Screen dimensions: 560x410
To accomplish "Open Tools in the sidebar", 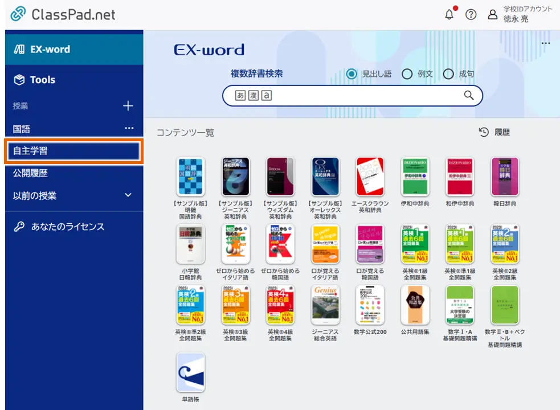I will (x=43, y=80).
